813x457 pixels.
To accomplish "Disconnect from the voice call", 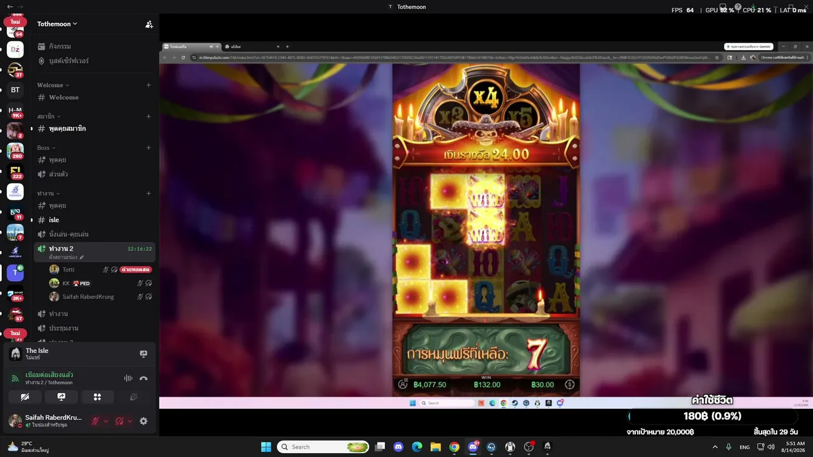I will pyautogui.click(x=144, y=378).
